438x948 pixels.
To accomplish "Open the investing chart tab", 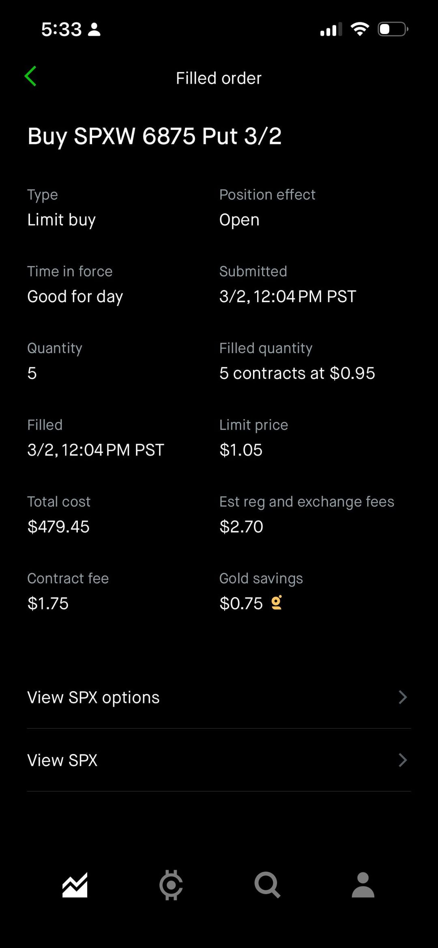I will [x=75, y=885].
